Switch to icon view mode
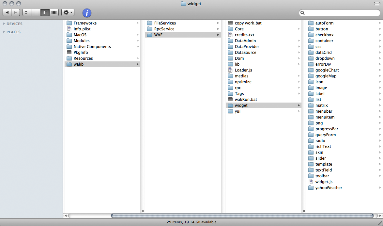Image resolution: width=383 pixels, height=226 pixels. tap(27, 12)
